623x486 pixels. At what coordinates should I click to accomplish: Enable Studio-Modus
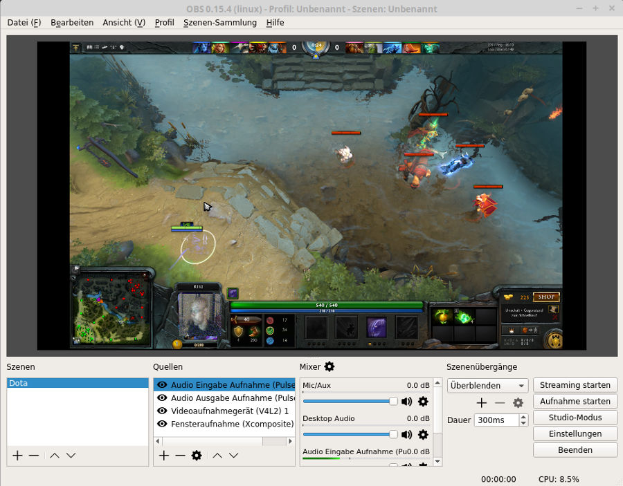tap(575, 418)
